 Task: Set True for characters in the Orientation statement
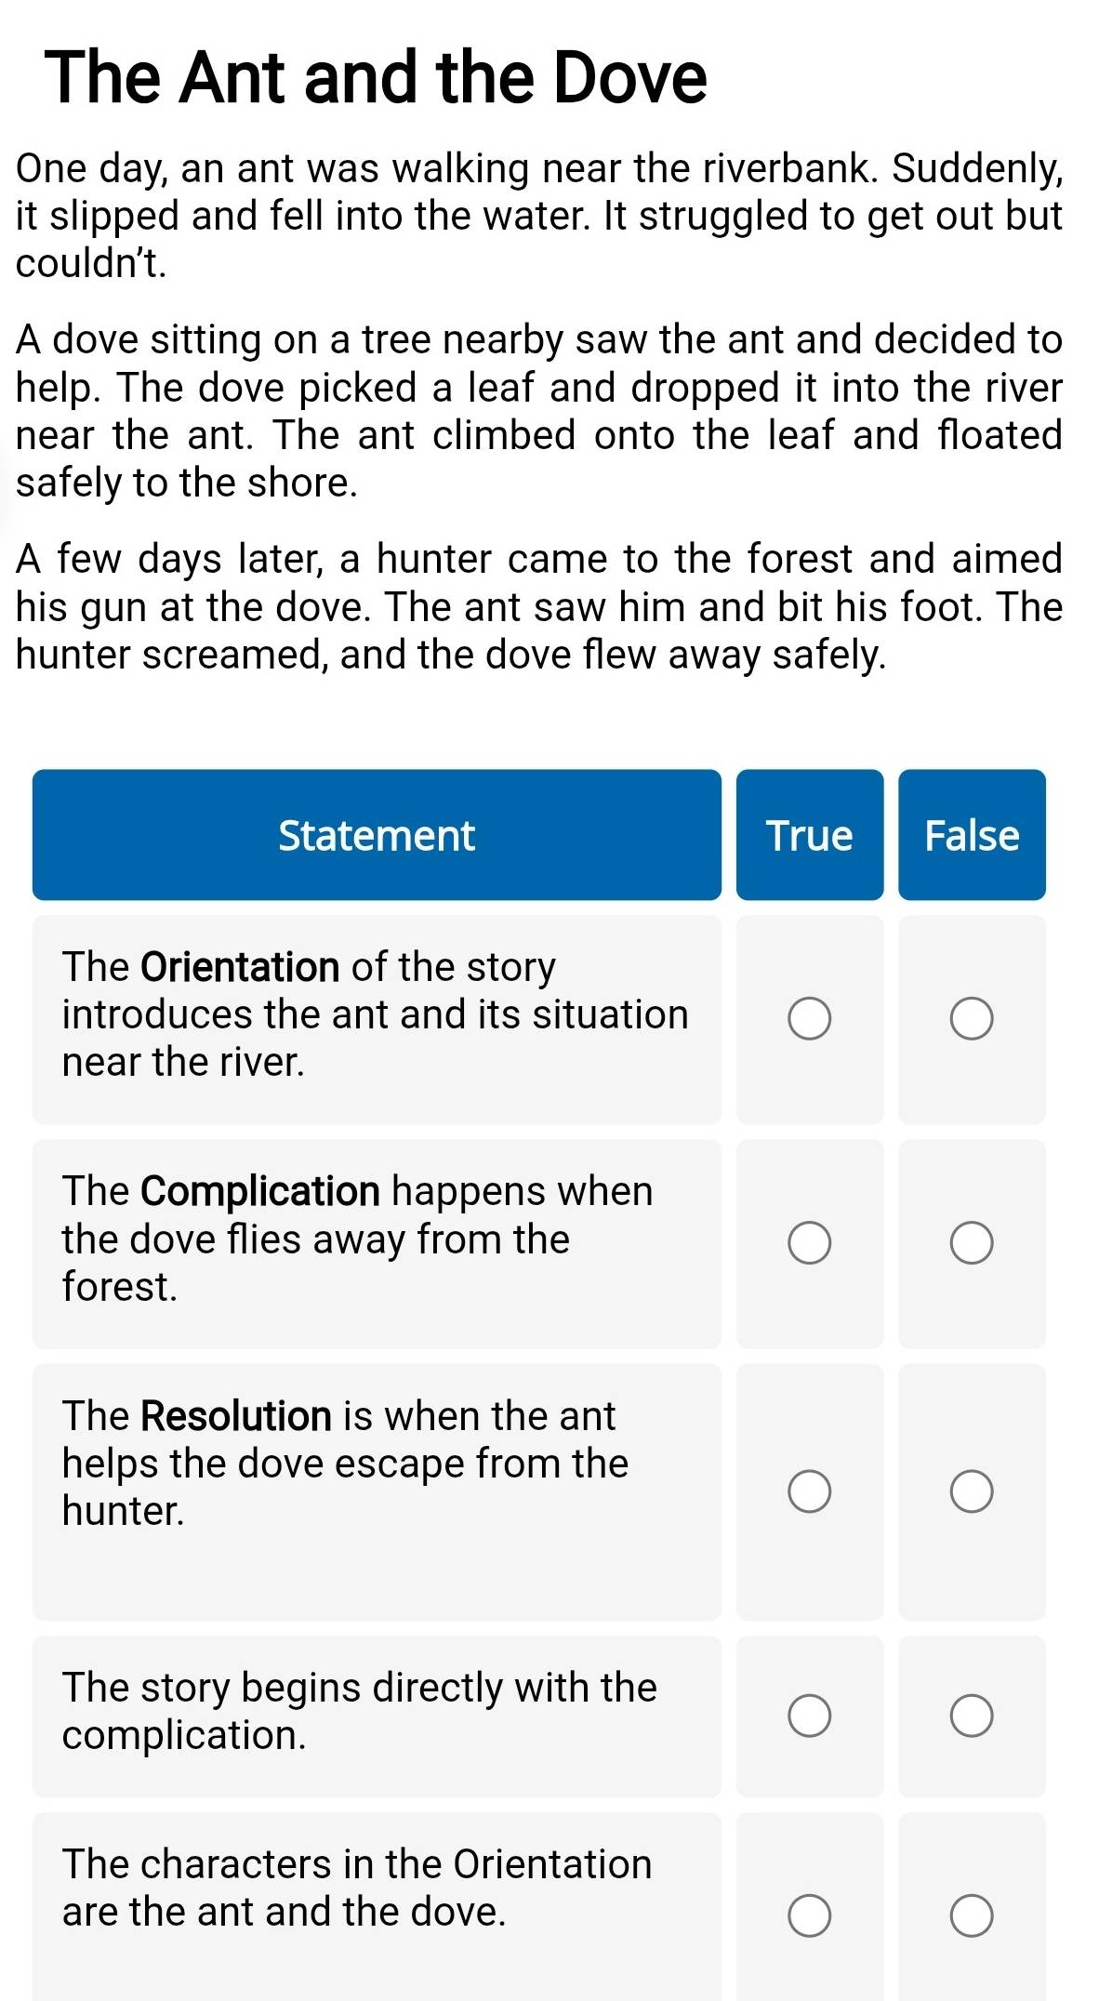click(809, 1915)
